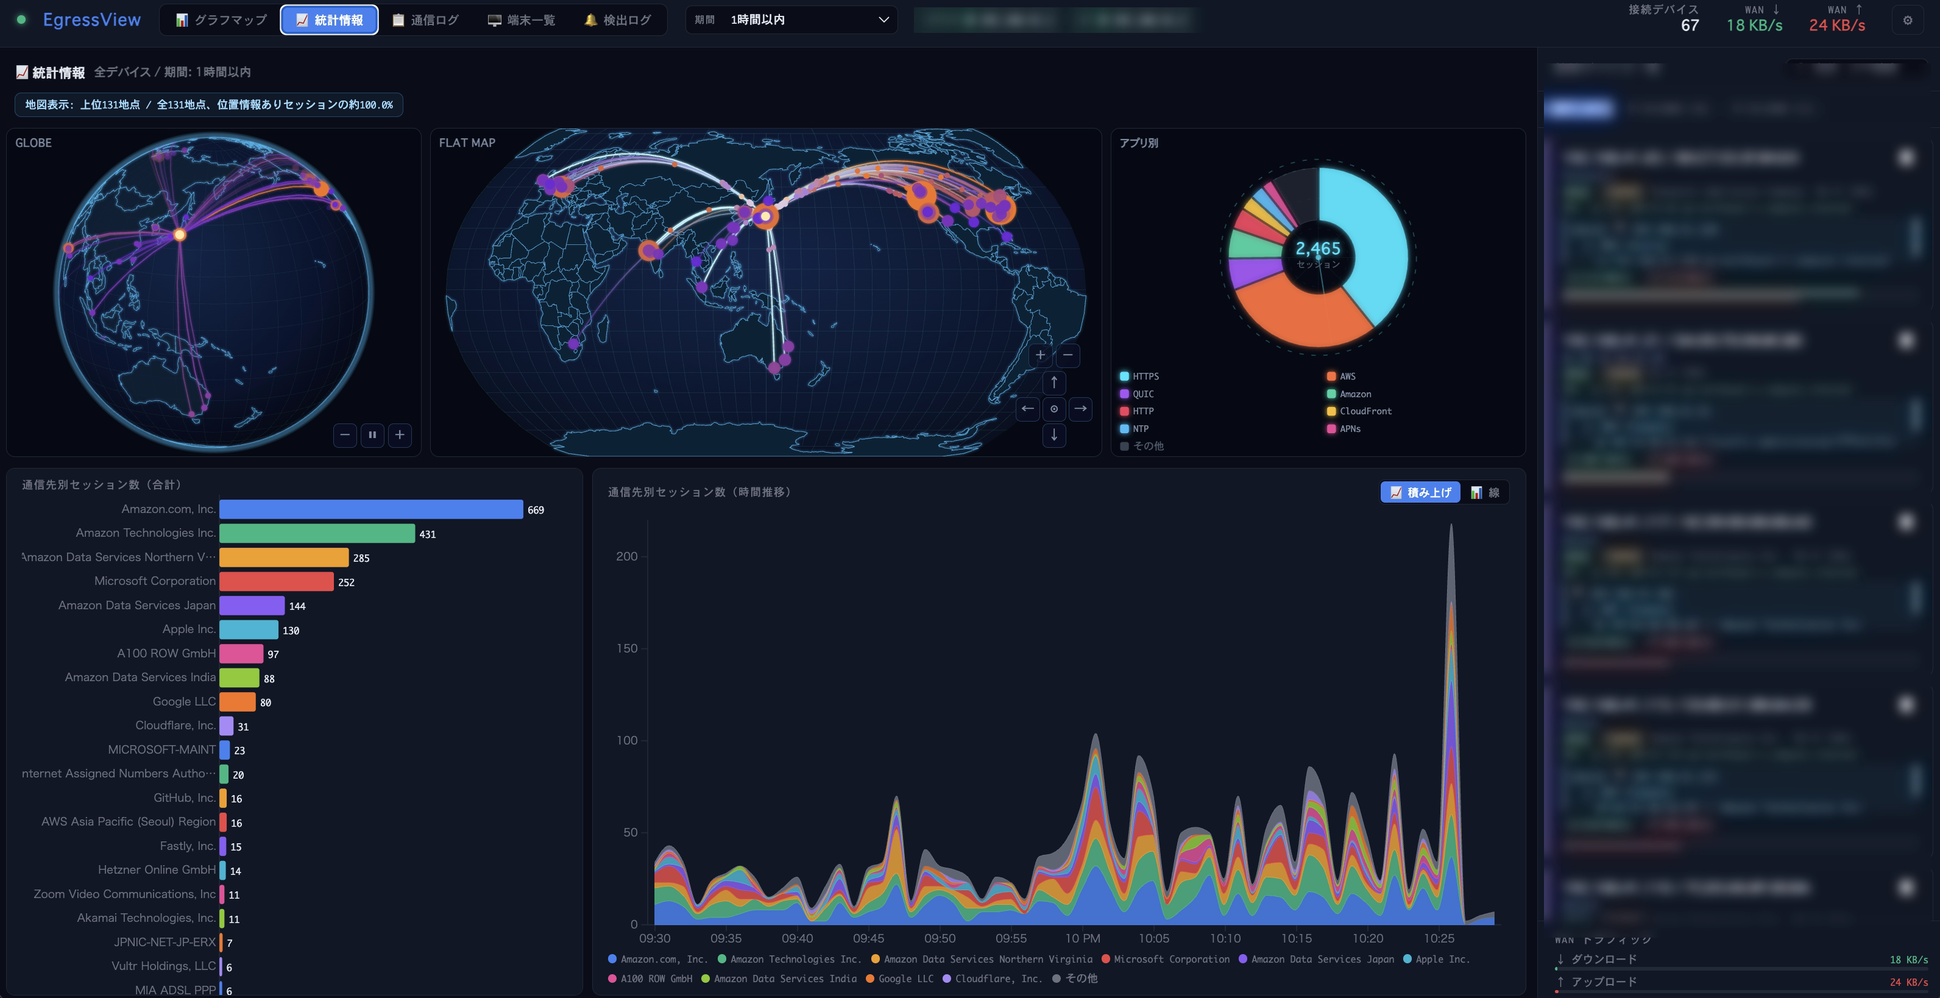
Task: Toggle Microsoft Corporation series in time legend
Action: click(x=1165, y=959)
